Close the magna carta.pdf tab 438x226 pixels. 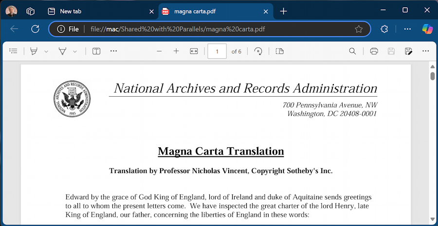click(x=266, y=12)
